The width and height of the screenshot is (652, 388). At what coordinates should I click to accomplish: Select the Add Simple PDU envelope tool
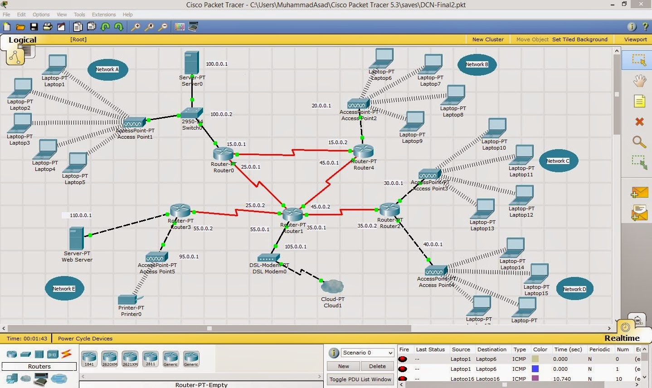coord(639,192)
